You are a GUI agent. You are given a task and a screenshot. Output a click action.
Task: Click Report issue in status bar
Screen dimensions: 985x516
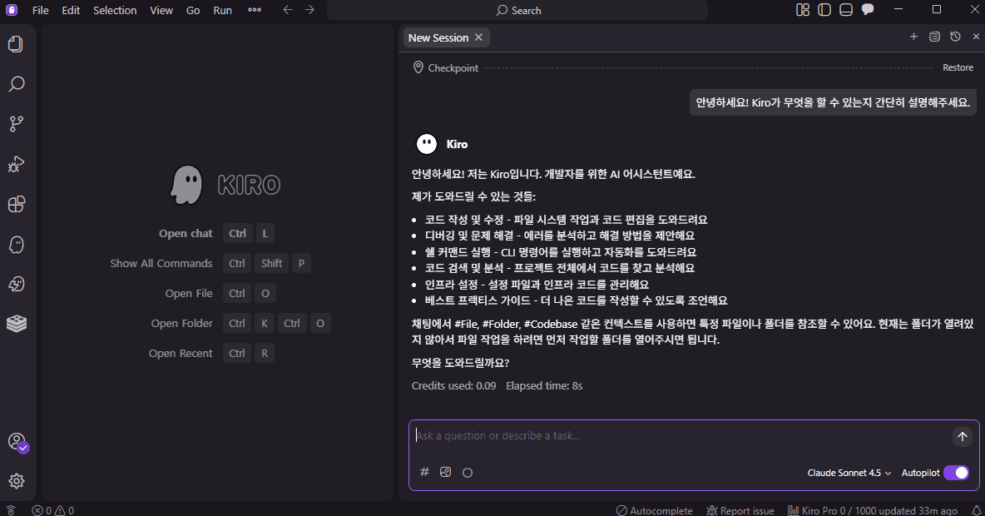pyautogui.click(x=740, y=510)
